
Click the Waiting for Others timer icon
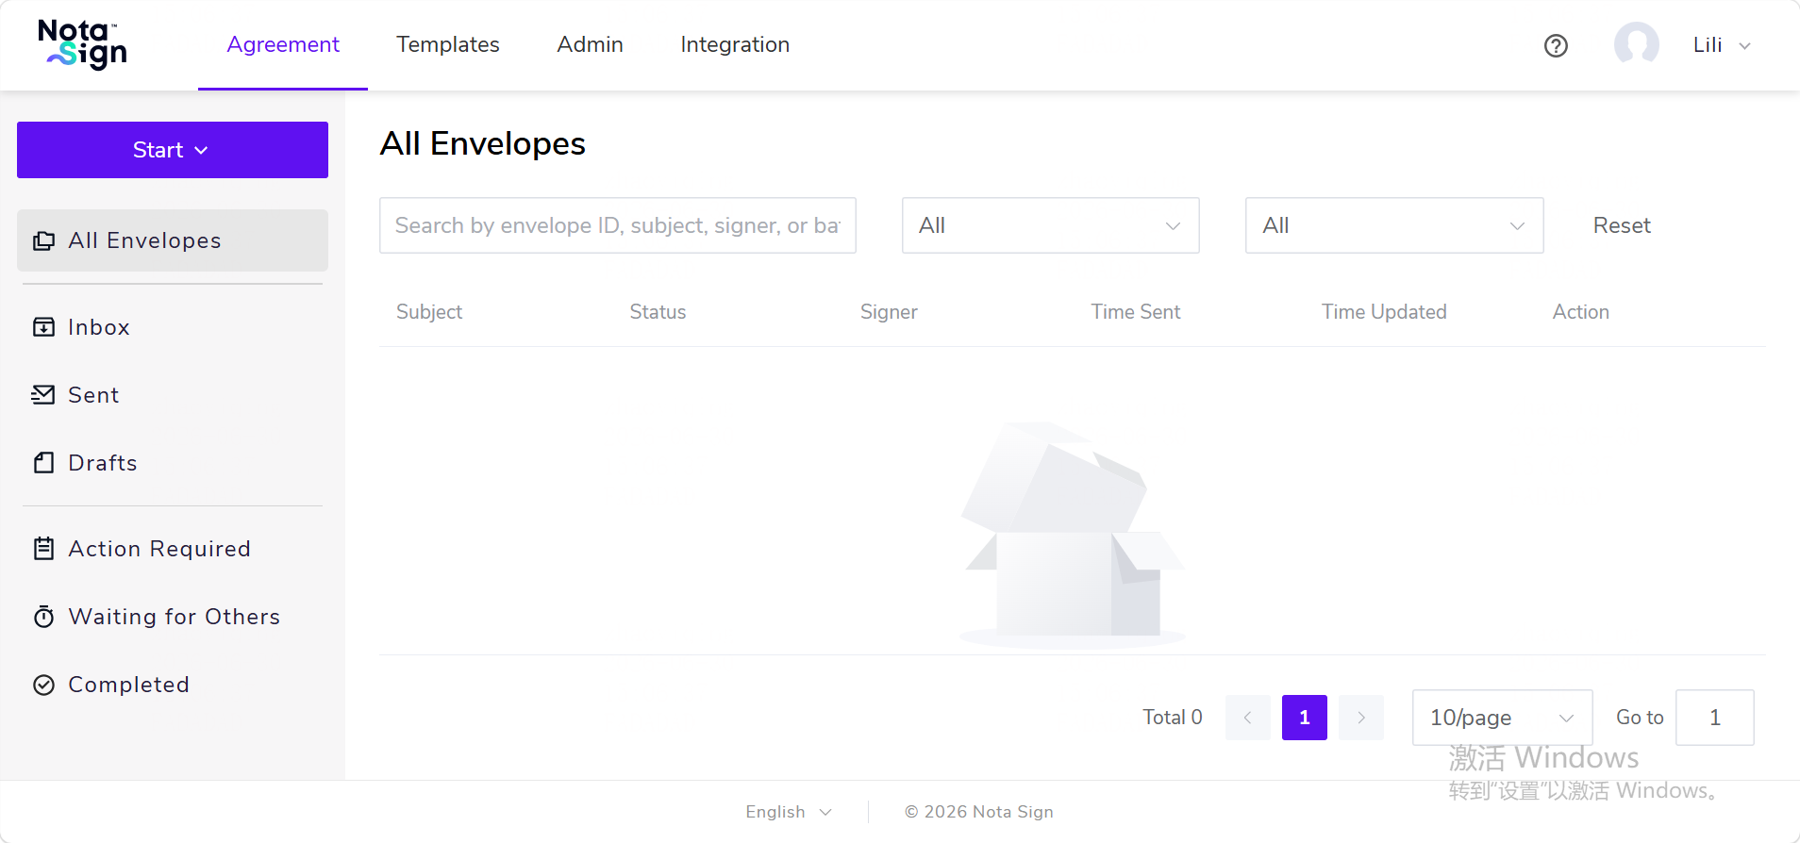(x=43, y=617)
